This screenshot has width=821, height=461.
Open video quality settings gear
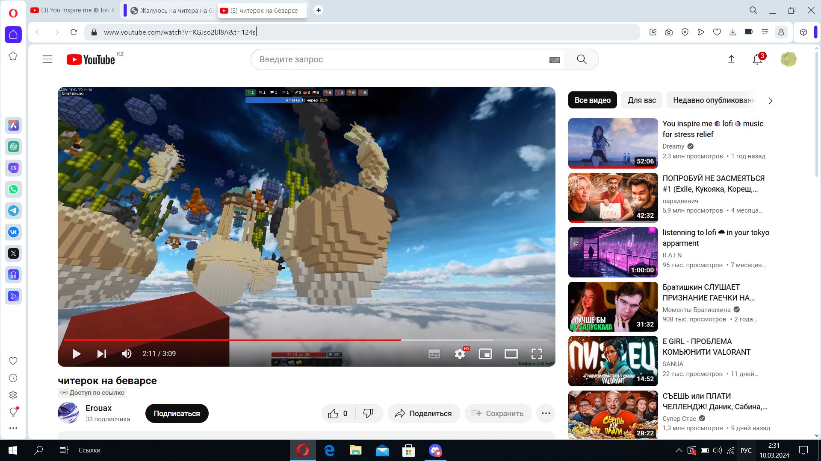click(460, 354)
